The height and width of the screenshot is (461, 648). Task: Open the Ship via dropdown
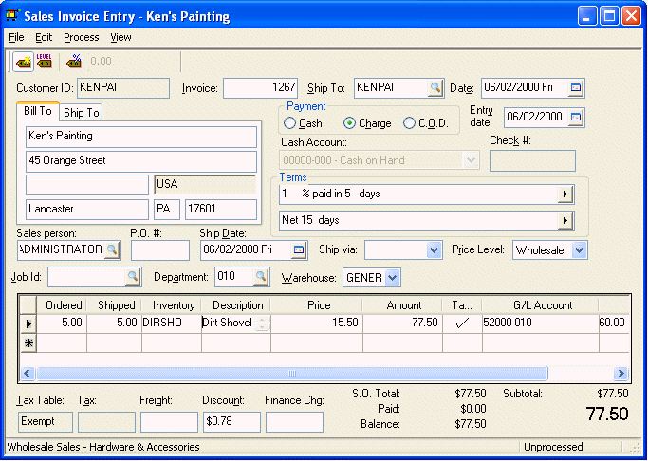pos(433,249)
